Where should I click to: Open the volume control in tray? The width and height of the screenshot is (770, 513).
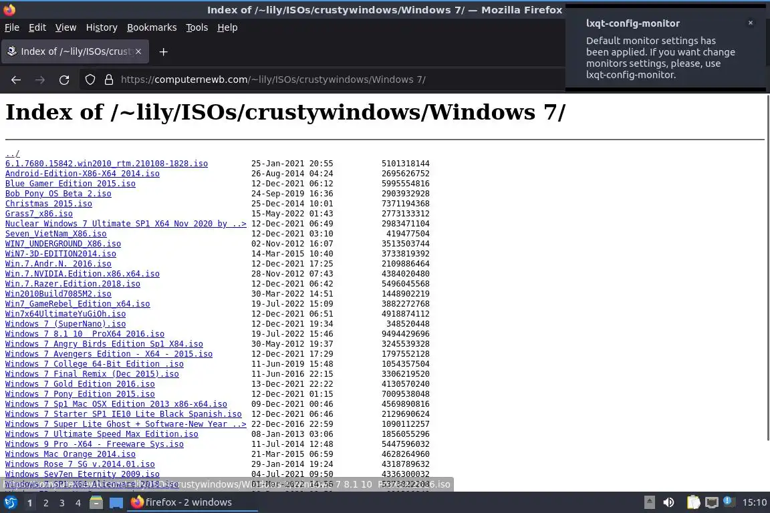pyautogui.click(x=668, y=502)
